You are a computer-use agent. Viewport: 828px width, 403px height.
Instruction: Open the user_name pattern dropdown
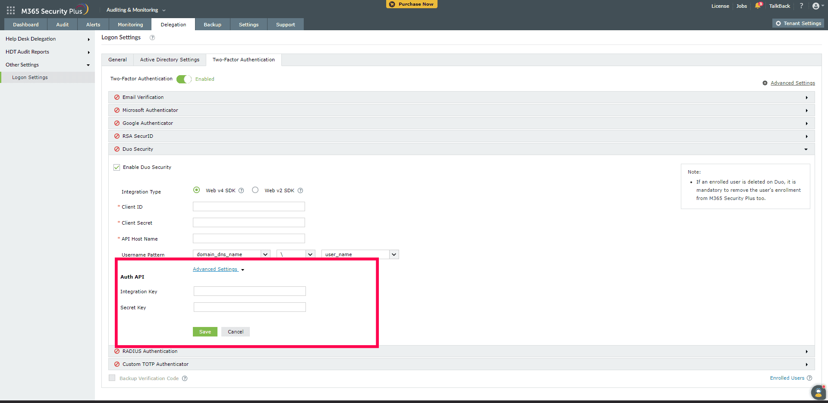point(360,254)
